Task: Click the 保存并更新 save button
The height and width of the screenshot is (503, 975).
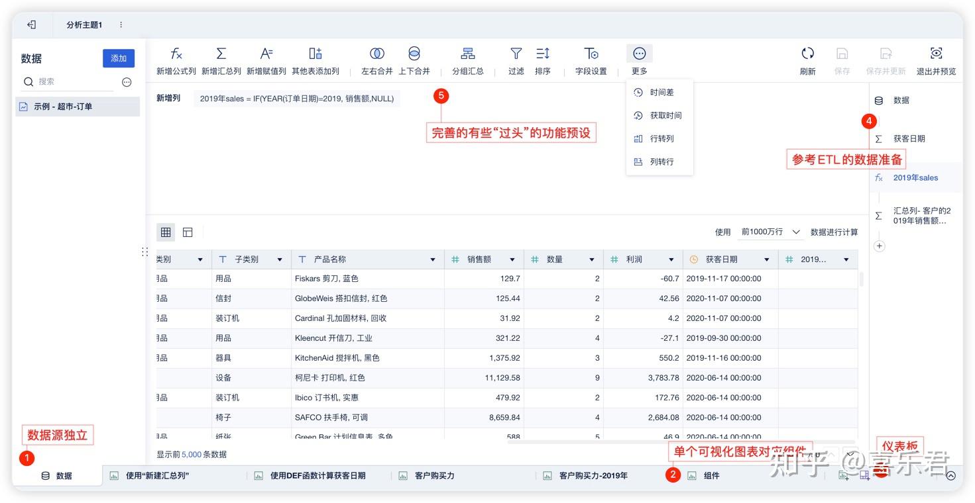Action: [886, 60]
